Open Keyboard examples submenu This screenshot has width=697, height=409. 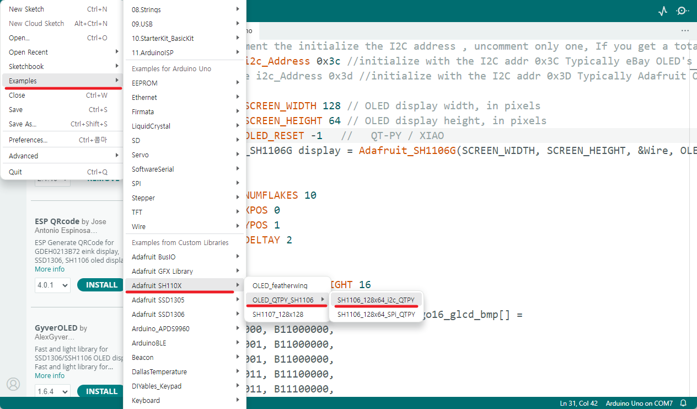point(185,401)
